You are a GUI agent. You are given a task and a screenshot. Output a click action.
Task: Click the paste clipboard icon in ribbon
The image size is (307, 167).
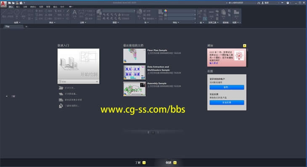pyautogui.click(x=223, y=13)
